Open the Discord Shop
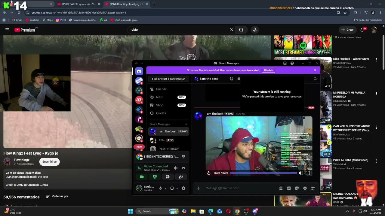385x216 pixels. [169, 105]
